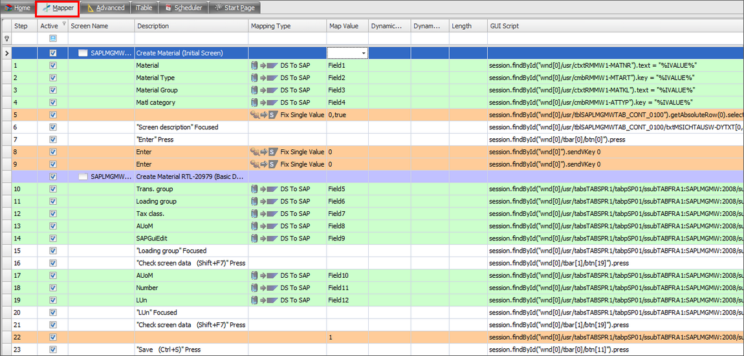Click the DS To SAP icon for Material Type
Screen dimensions: 744x356
pos(265,78)
